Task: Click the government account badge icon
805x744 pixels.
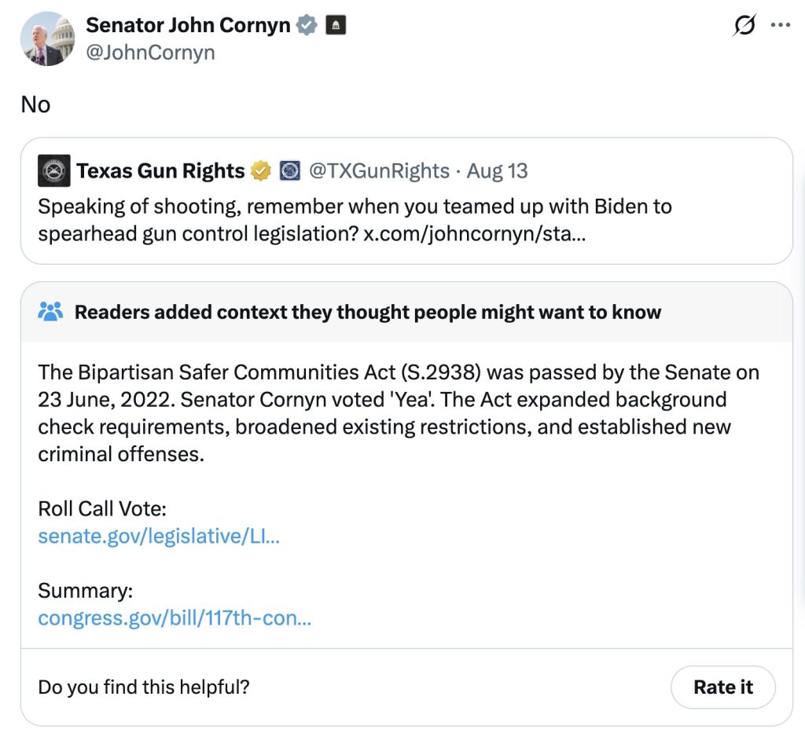Action: 336,24
